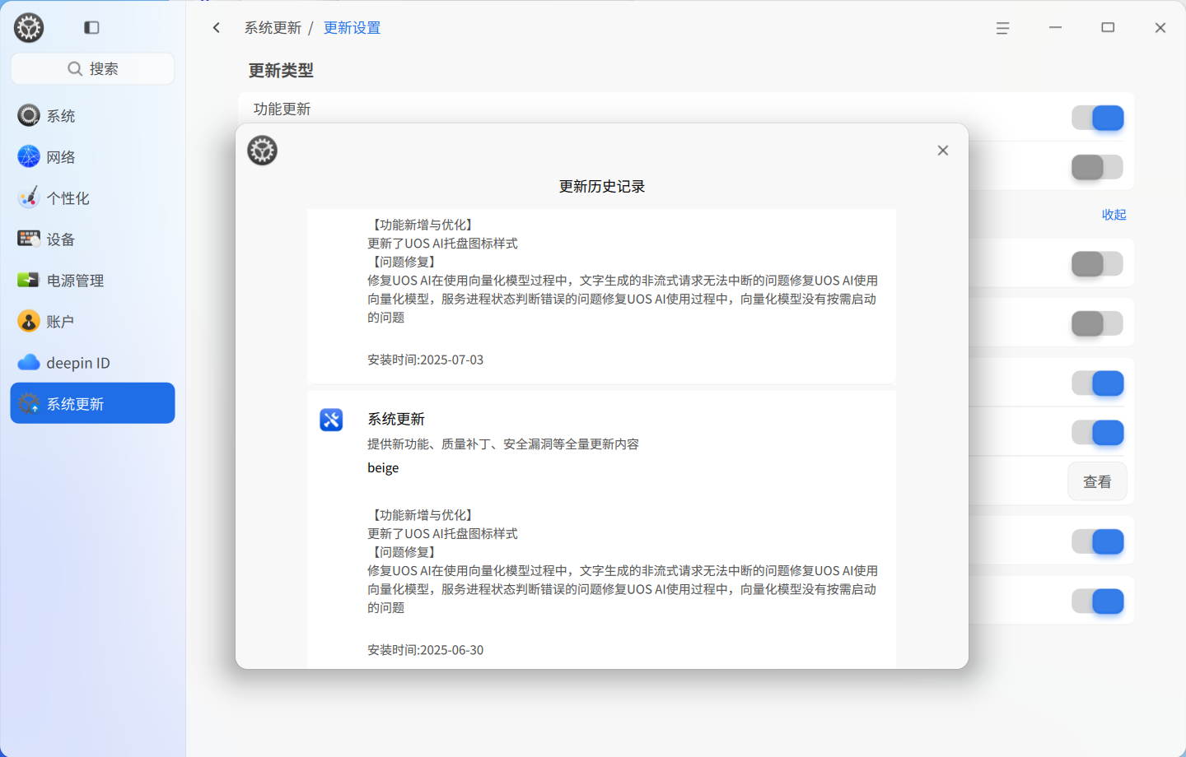This screenshot has height=757, width=1186.
Task: Toggle the 功能更新 switch off
Action: 1097,118
